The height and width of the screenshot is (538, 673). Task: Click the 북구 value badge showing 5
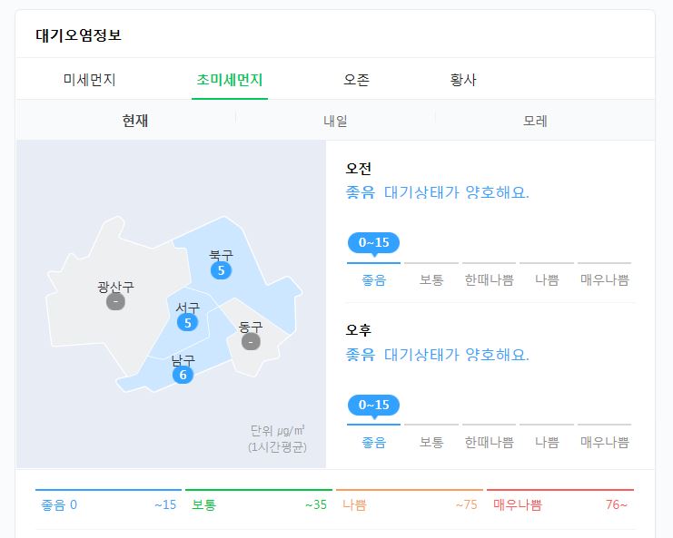[x=221, y=270]
